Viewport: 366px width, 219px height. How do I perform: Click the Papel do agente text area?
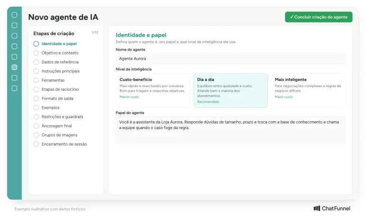pos(230,130)
